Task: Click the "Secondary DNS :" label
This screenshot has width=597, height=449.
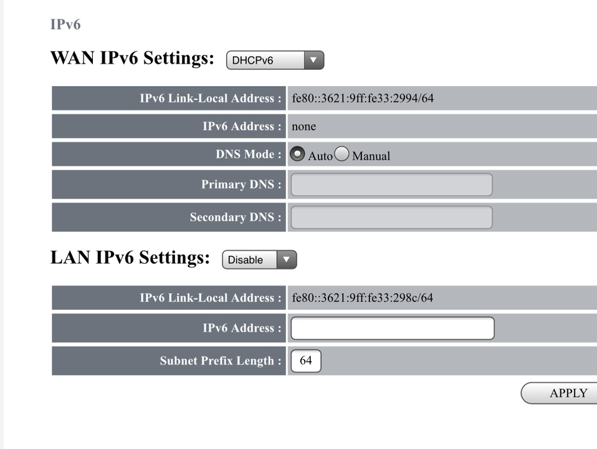Action: coord(236,218)
